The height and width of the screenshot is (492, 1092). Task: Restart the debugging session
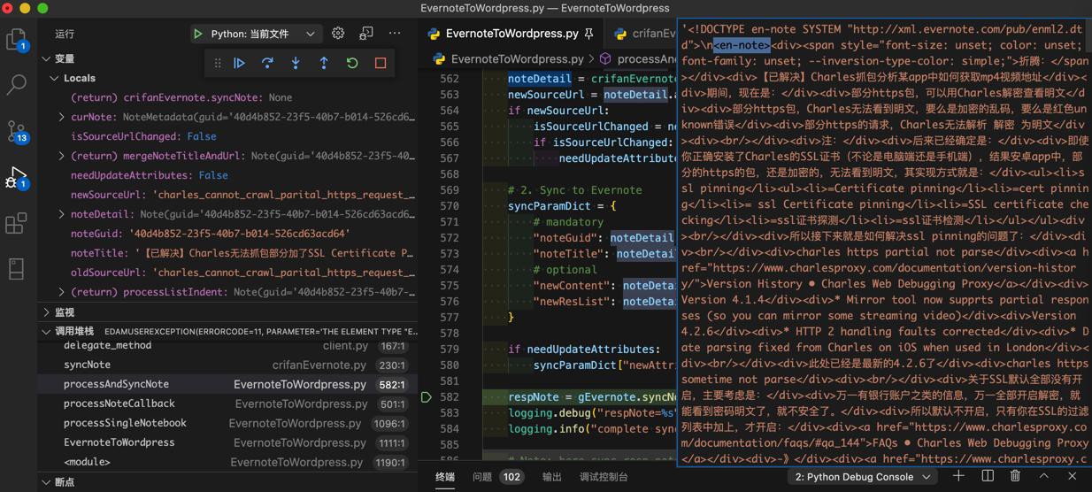[352, 64]
